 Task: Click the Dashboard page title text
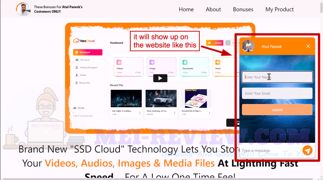point(117,43)
